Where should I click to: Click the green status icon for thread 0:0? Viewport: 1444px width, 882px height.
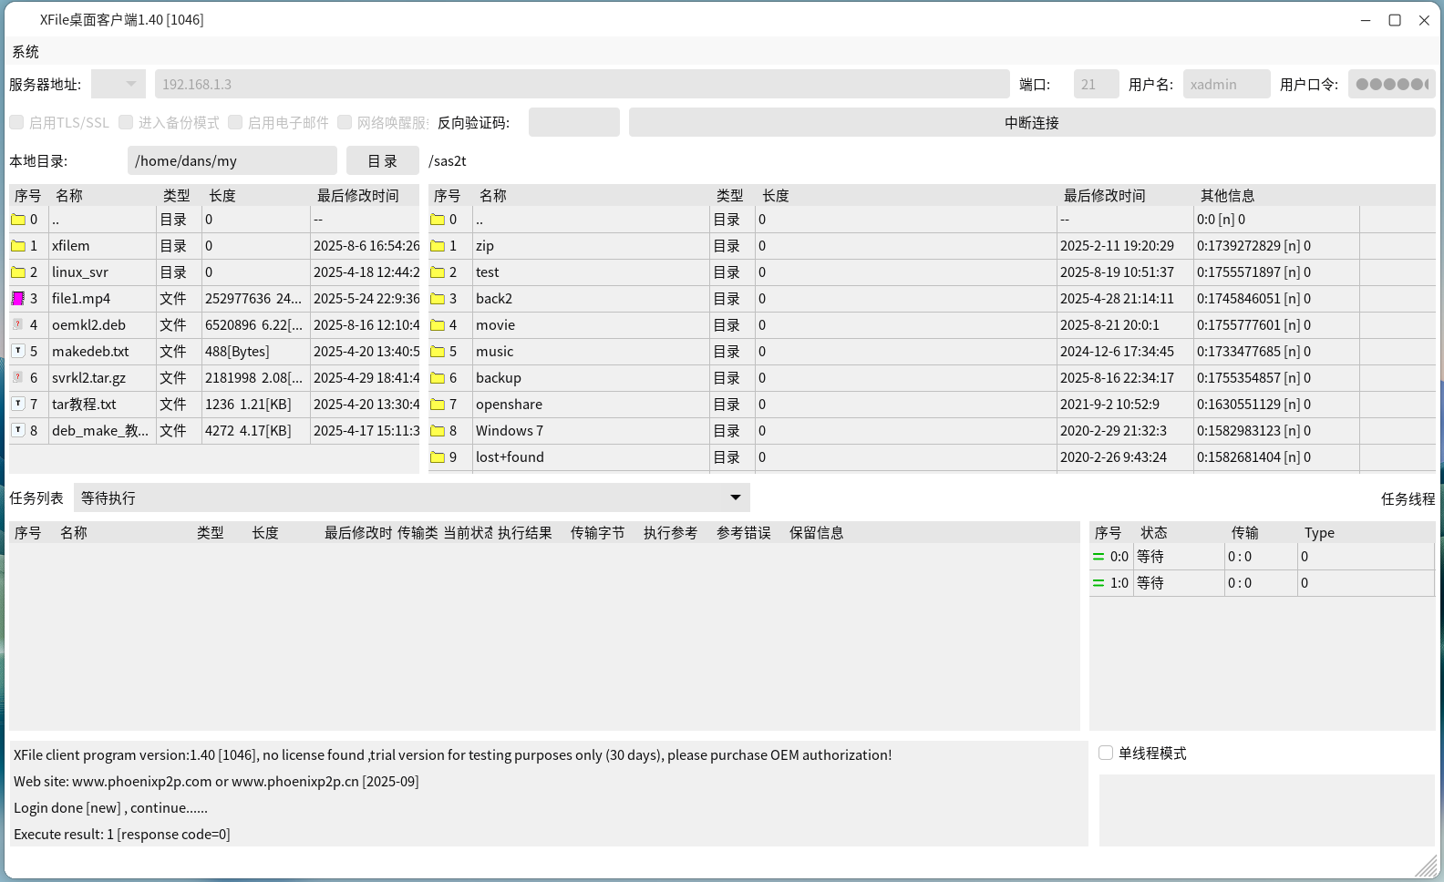tap(1098, 557)
